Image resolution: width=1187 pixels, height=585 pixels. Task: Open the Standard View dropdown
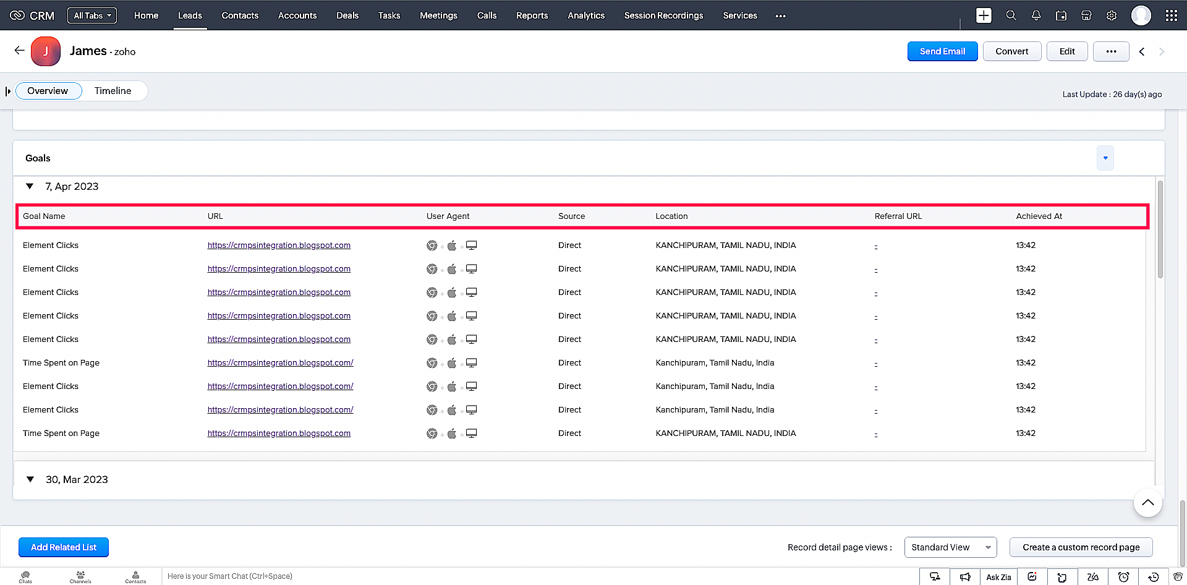[950, 547]
